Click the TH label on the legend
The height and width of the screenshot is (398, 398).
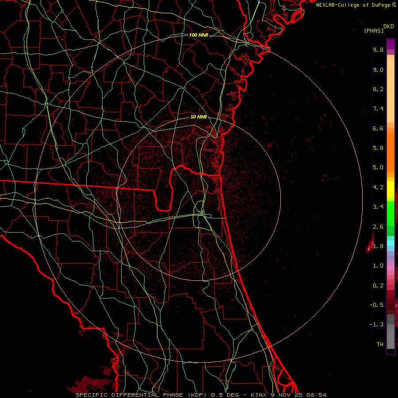coord(379,344)
